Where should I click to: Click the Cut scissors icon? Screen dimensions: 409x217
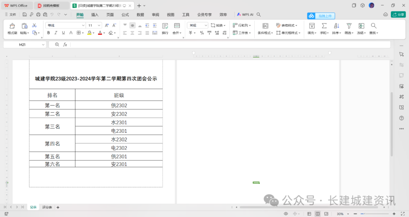point(34,25)
